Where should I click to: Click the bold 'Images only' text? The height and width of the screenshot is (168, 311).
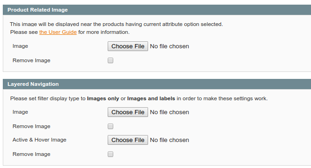coord(103,98)
